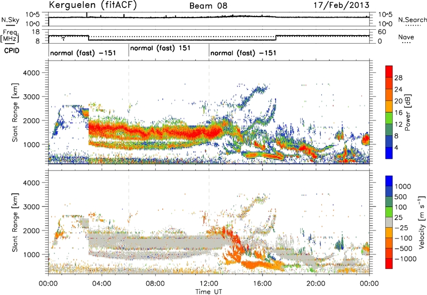Click the '18' tick on the frequency axis

click(36, 32)
